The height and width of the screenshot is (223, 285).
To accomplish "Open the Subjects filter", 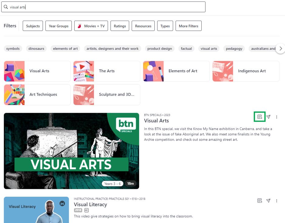I will (33, 26).
